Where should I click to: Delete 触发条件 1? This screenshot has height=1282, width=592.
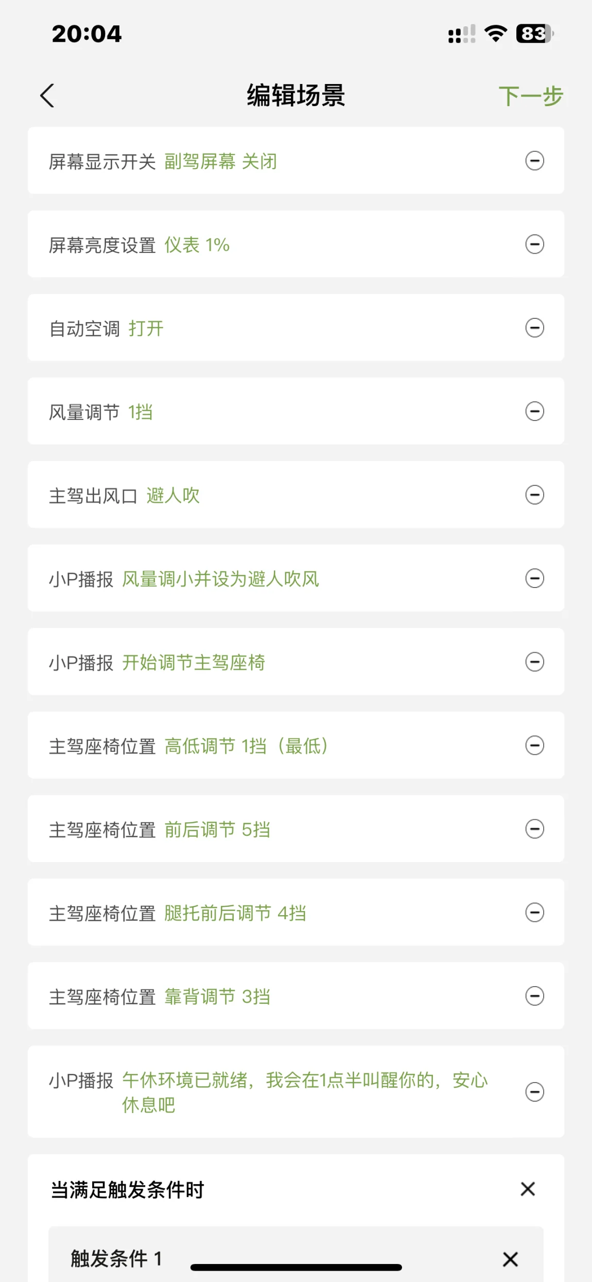tap(510, 1259)
